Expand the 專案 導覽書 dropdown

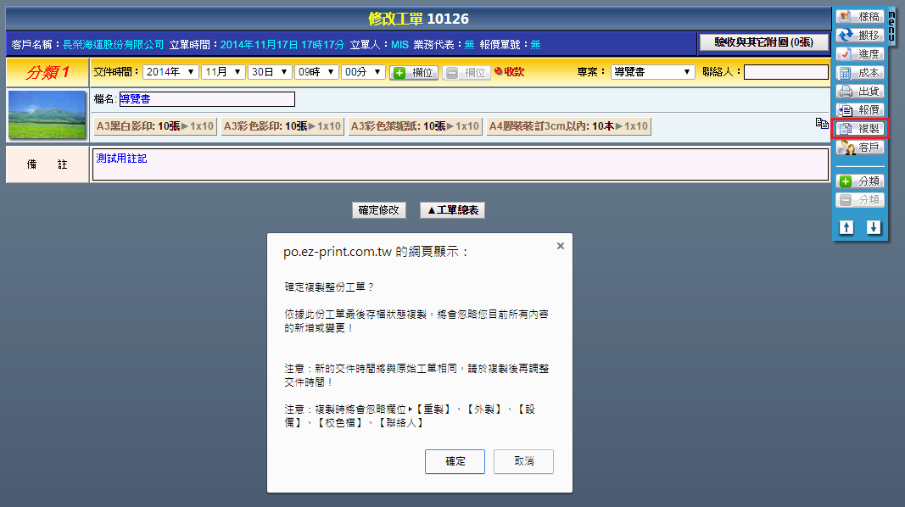pos(652,72)
